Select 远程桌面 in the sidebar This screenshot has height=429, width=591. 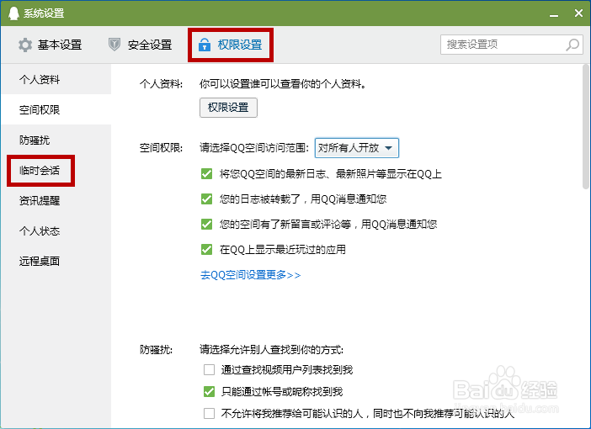point(56,261)
